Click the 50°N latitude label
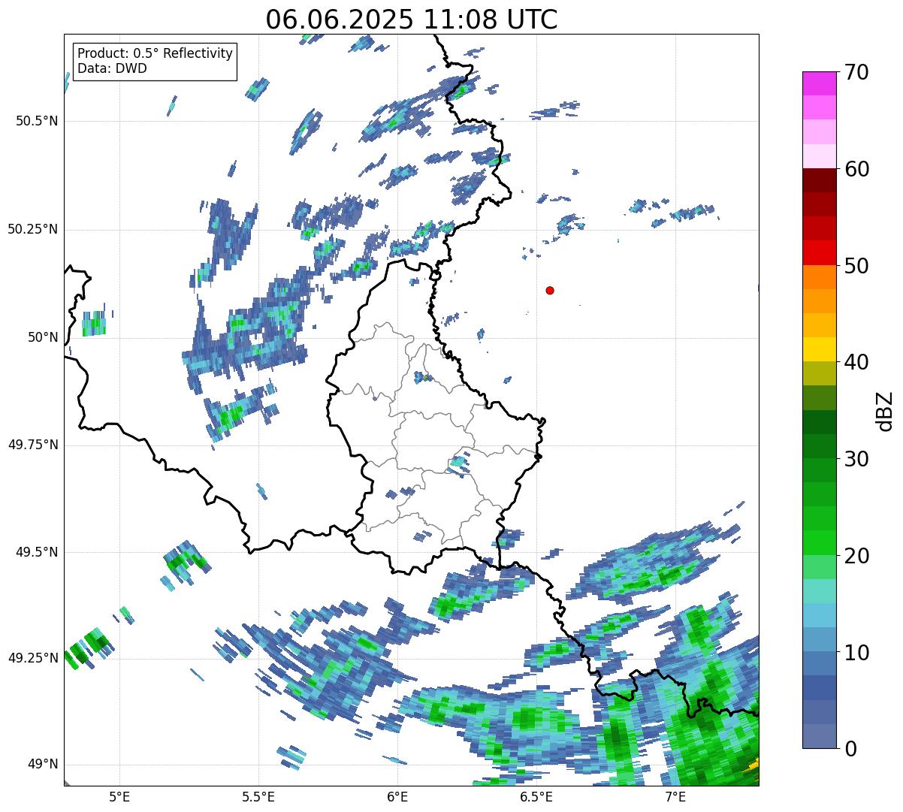The width and height of the screenshot is (903, 812). (44, 337)
